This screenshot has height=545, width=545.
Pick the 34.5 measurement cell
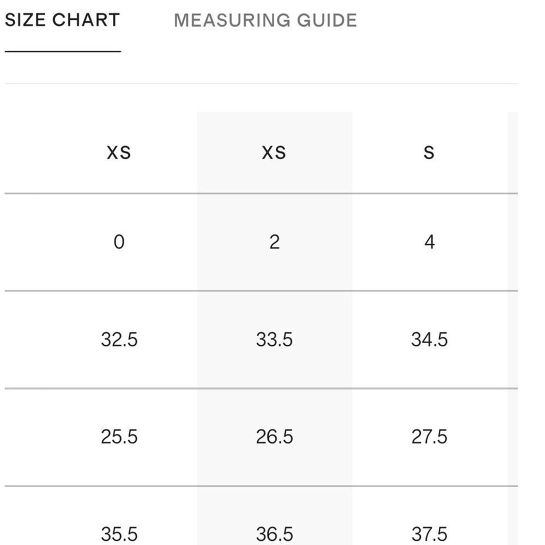click(x=429, y=340)
